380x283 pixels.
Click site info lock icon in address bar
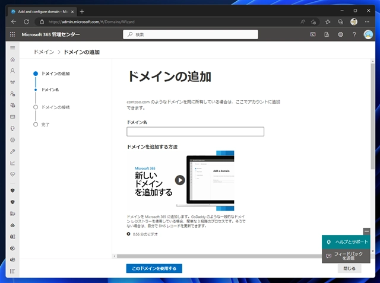coord(42,22)
